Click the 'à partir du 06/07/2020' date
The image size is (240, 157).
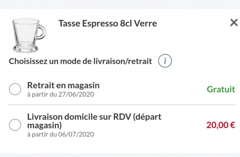(61, 134)
